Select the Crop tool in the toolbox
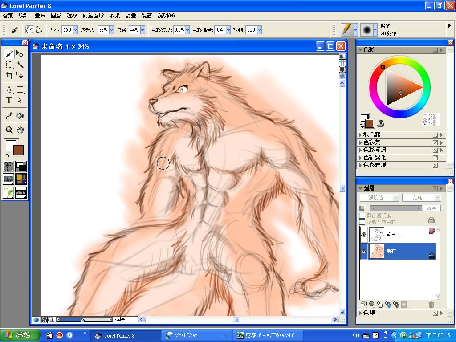 pyautogui.click(x=9, y=75)
